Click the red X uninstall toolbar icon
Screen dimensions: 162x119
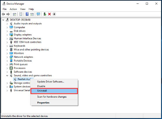click(50, 14)
